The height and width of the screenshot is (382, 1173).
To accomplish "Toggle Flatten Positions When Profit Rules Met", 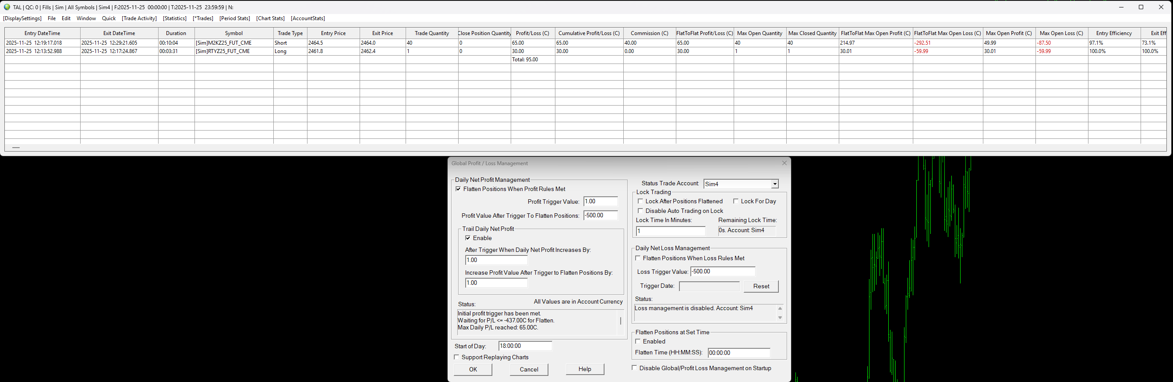I will point(458,189).
